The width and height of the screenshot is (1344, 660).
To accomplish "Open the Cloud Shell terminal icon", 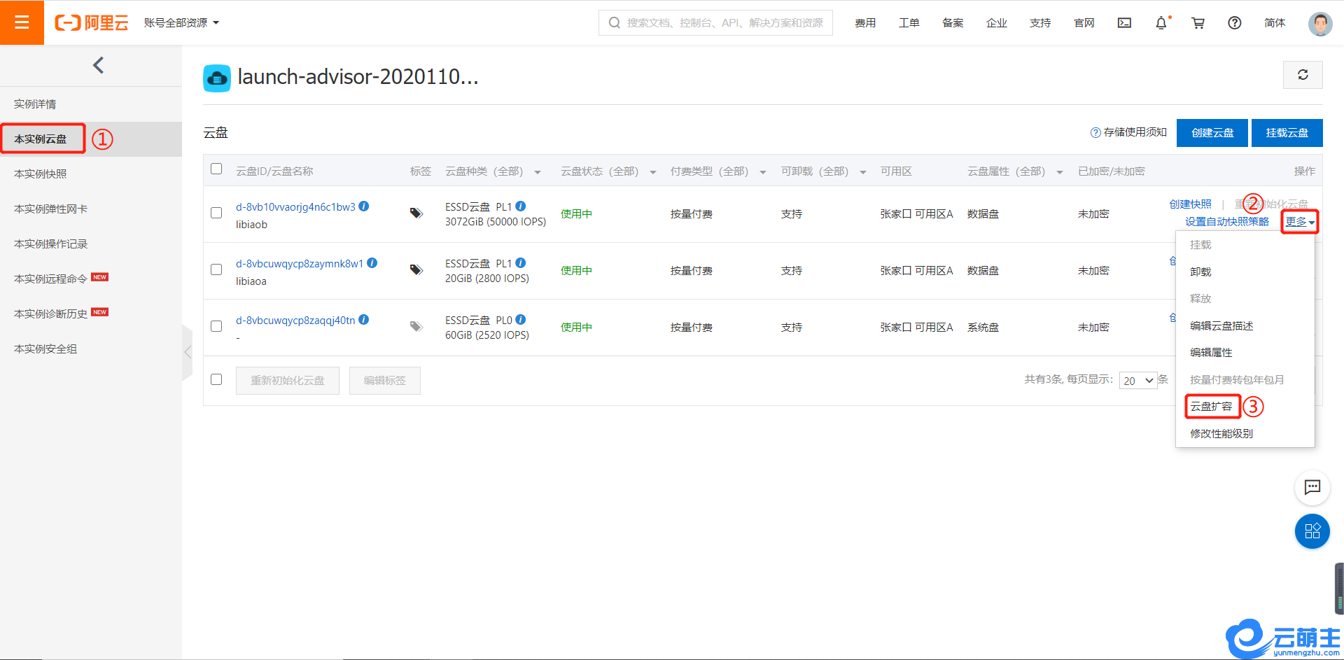I will (x=1124, y=23).
